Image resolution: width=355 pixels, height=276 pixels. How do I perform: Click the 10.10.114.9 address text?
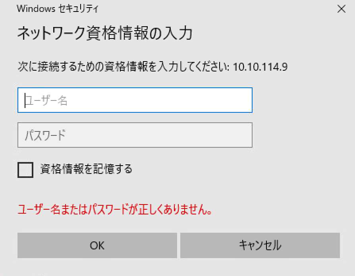point(260,66)
